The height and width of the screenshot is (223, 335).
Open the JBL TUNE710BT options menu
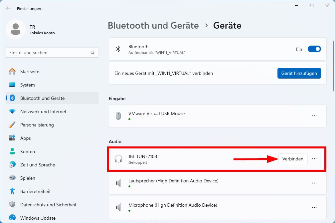coord(314,159)
